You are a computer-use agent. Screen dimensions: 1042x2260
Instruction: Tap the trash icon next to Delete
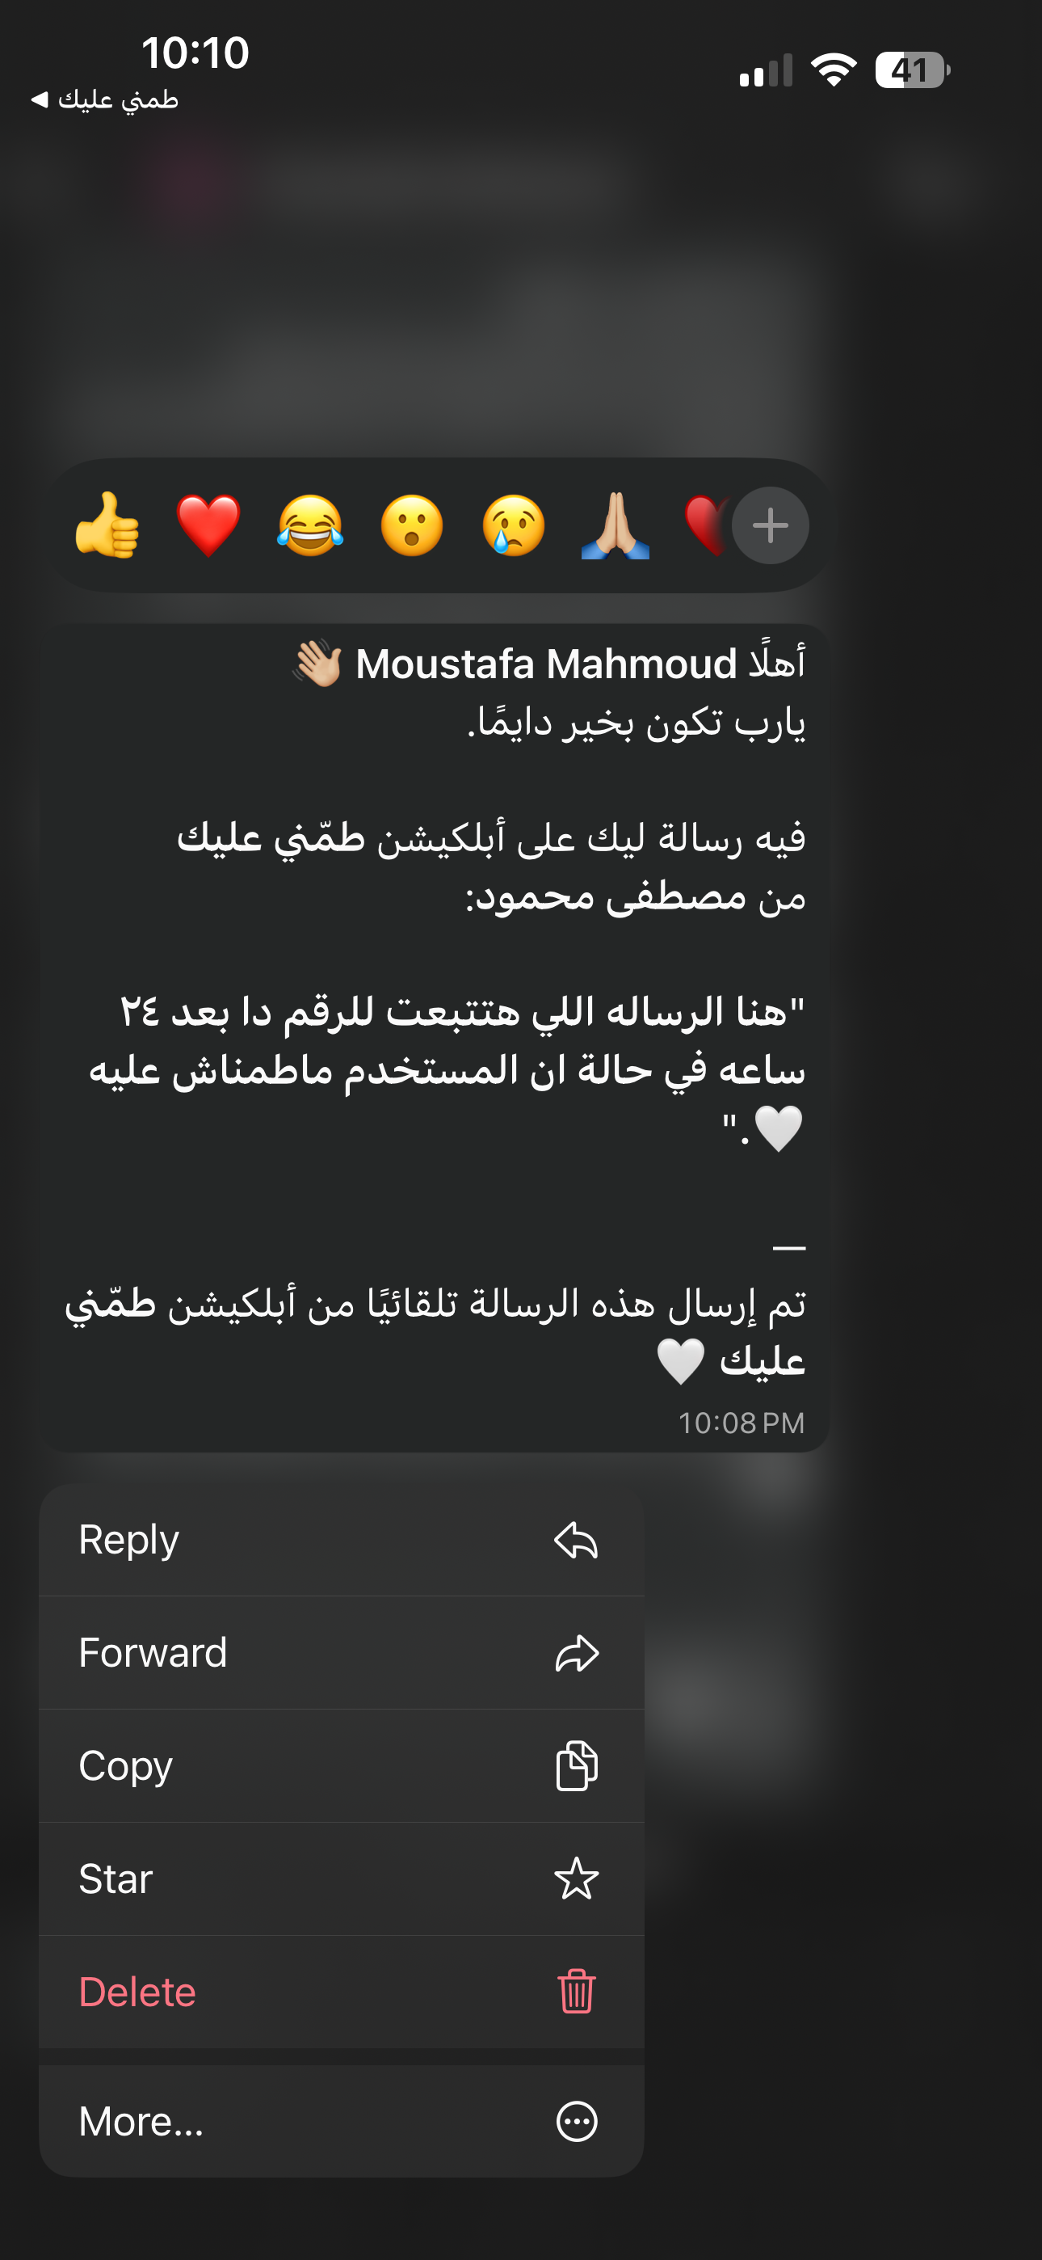pyautogui.click(x=576, y=1992)
